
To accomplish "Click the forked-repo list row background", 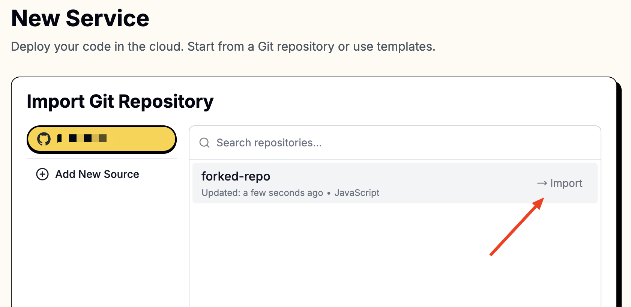I will click(x=395, y=183).
